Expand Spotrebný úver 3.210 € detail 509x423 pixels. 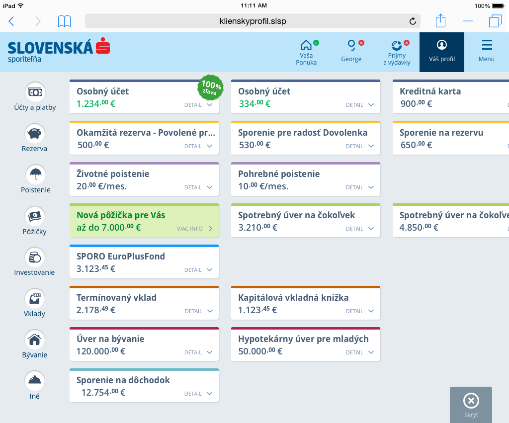[x=360, y=229]
